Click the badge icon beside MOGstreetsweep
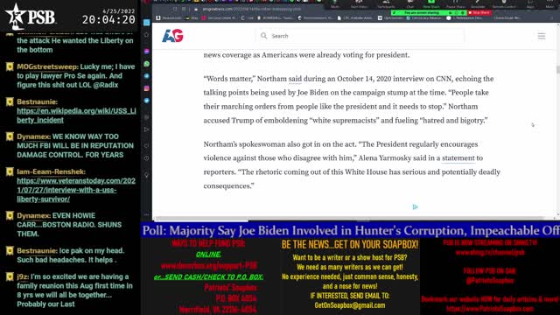560x315 pixels. [x=10, y=66]
